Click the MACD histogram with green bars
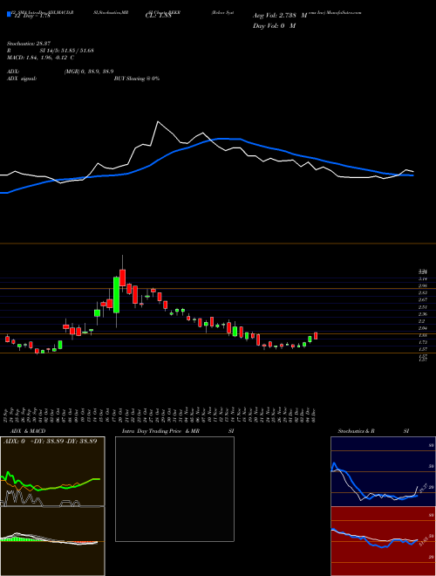Image resolution: width=436 pixels, height=576 pixels. (52, 540)
